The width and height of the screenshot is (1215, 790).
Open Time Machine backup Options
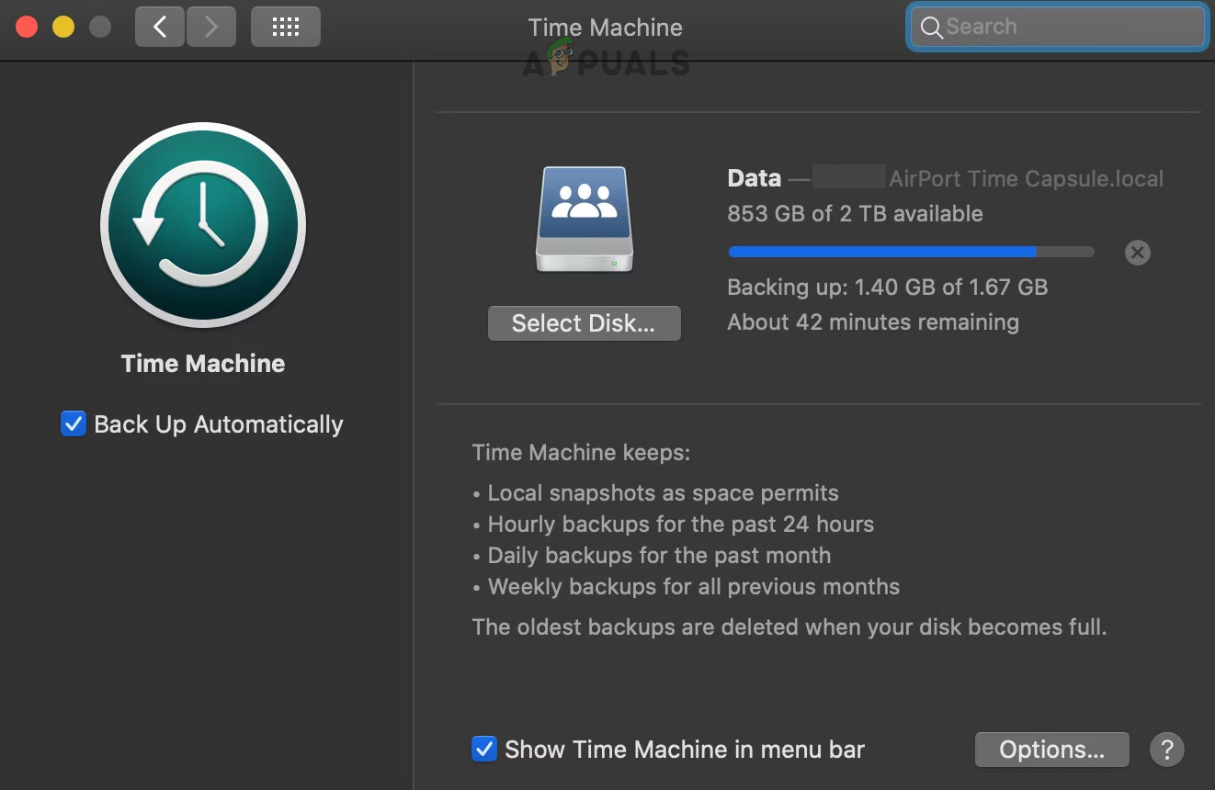[x=1051, y=749]
